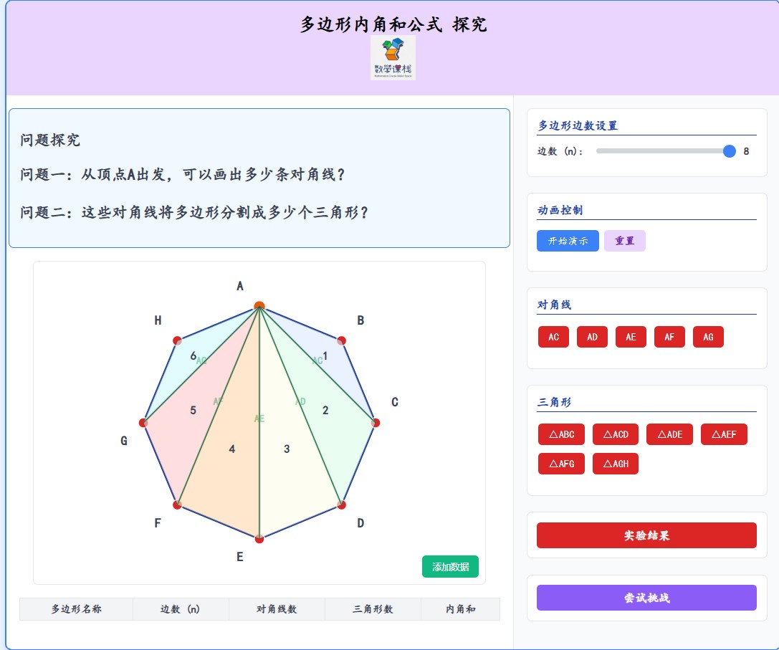
Task: Click the purple 尝试挑战 challenge button
Action: pos(646,598)
